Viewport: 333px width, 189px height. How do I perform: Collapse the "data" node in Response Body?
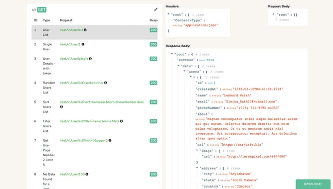tap(178, 66)
